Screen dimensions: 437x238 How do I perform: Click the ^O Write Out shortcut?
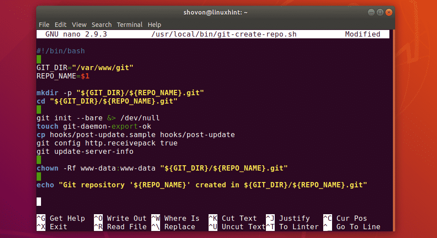click(x=120, y=218)
